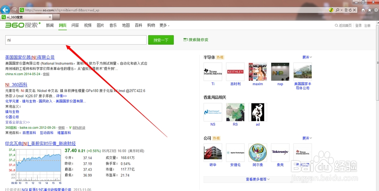
Task: Switch to the 地图 search category
Action: (126, 25)
